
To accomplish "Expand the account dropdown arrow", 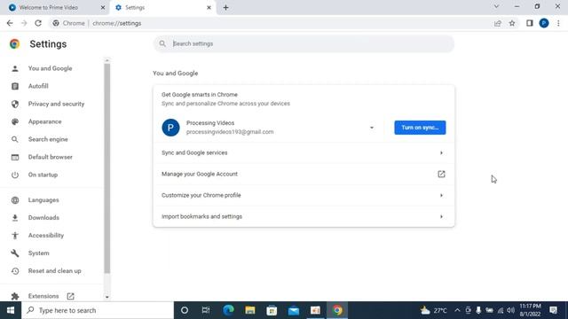I will [372, 128].
